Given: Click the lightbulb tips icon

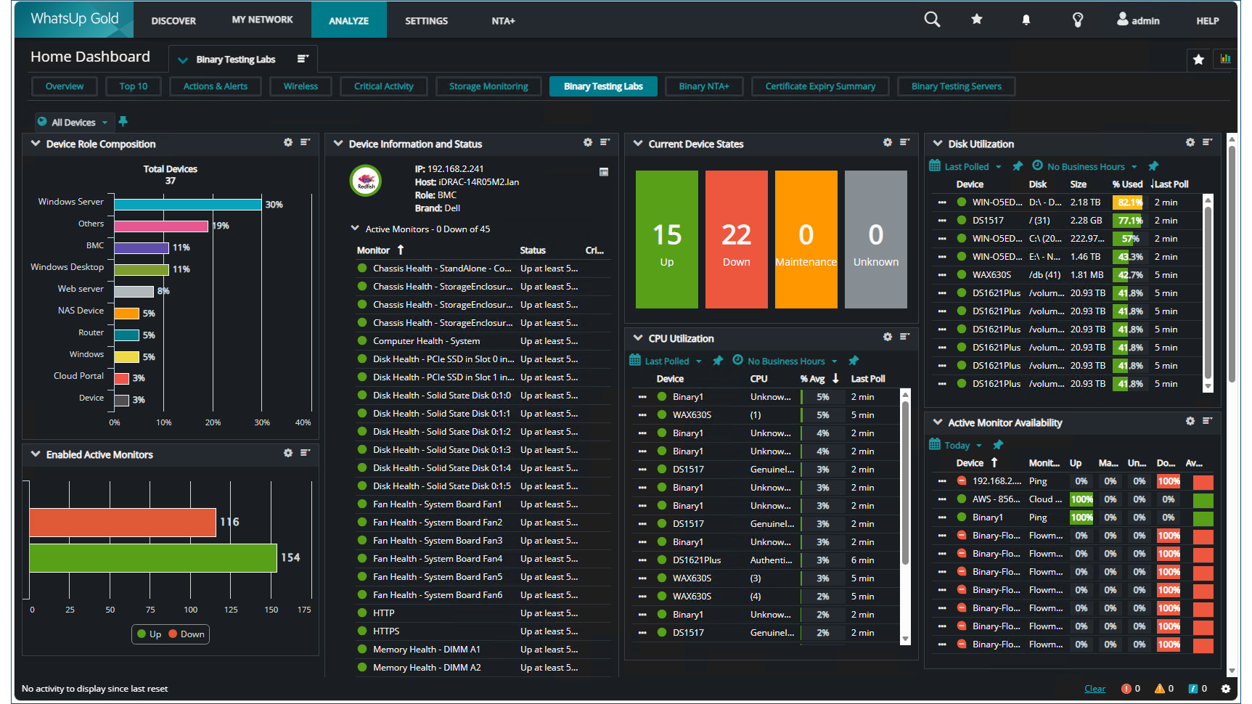Looking at the screenshot, I should click(x=1078, y=20).
